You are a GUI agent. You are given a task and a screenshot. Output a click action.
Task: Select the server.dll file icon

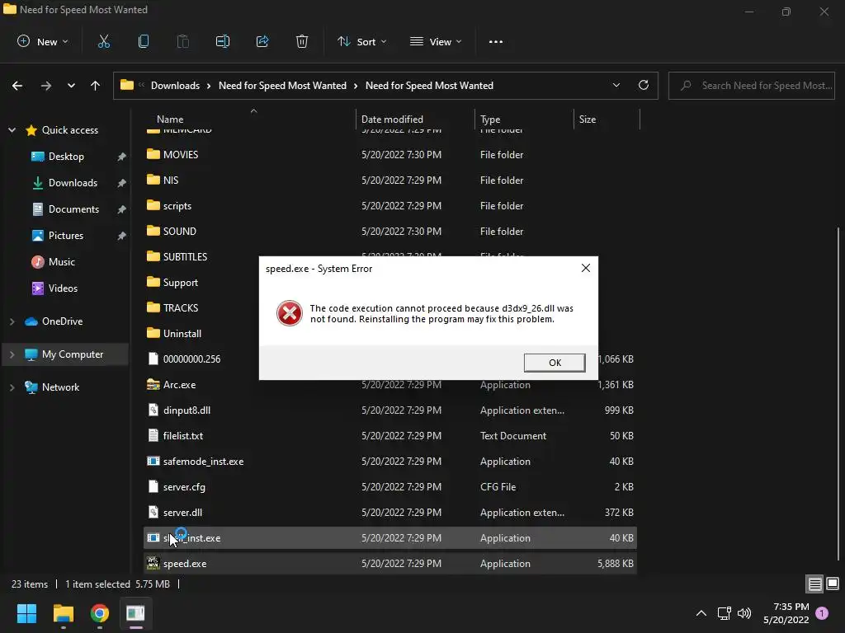(153, 512)
